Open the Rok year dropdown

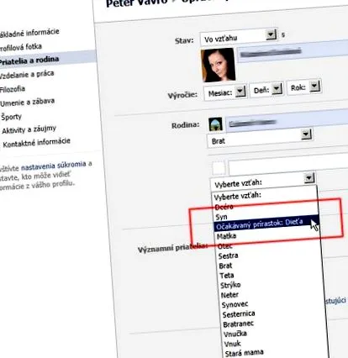point(304,87)
